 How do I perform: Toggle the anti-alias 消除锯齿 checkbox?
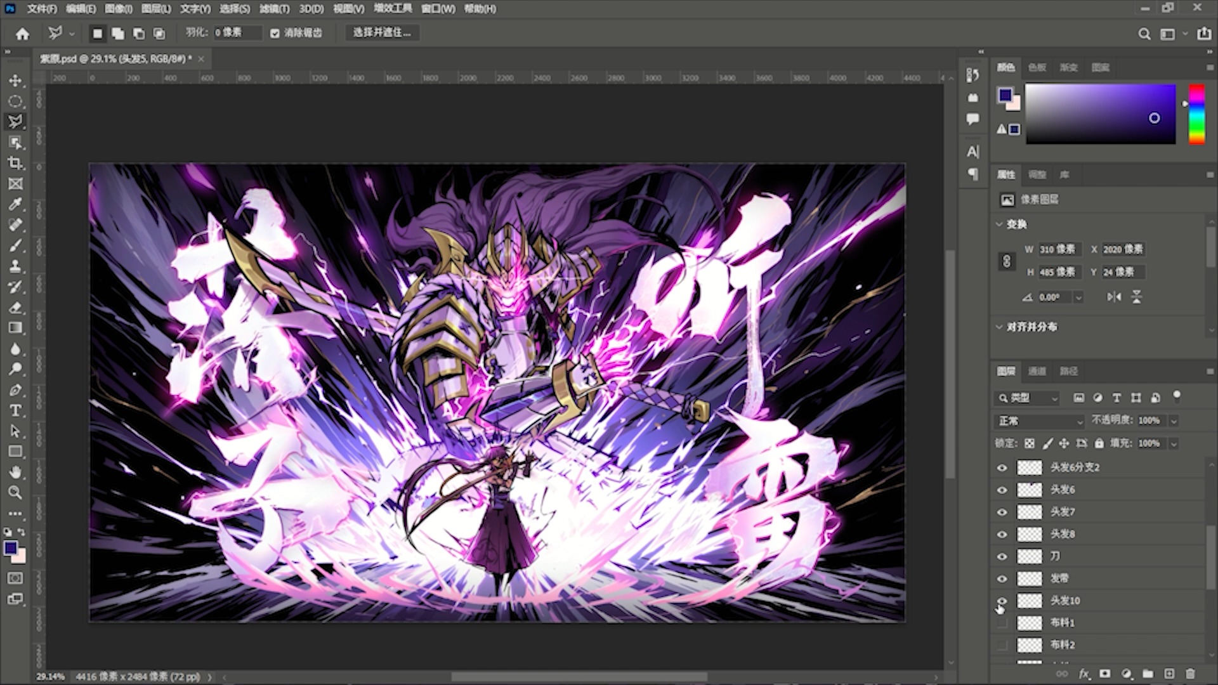coord(275,33)
